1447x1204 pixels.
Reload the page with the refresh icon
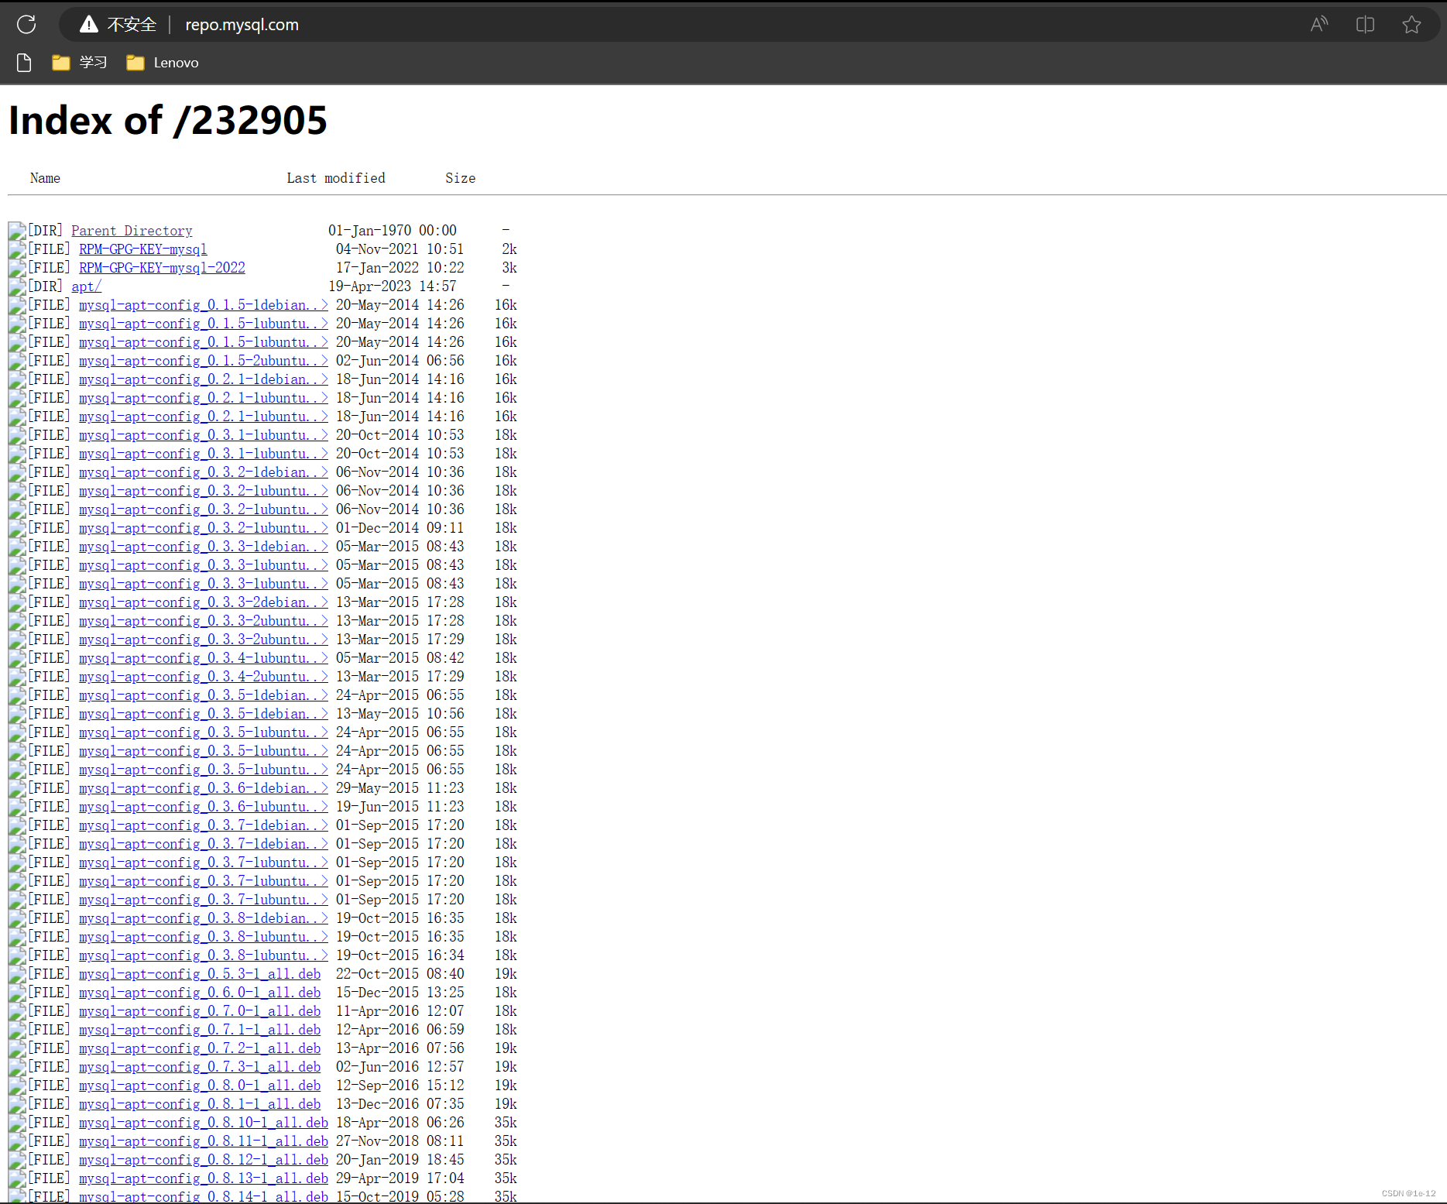[26, 25]
